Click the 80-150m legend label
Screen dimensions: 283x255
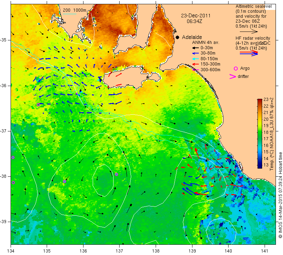[209, 59]
